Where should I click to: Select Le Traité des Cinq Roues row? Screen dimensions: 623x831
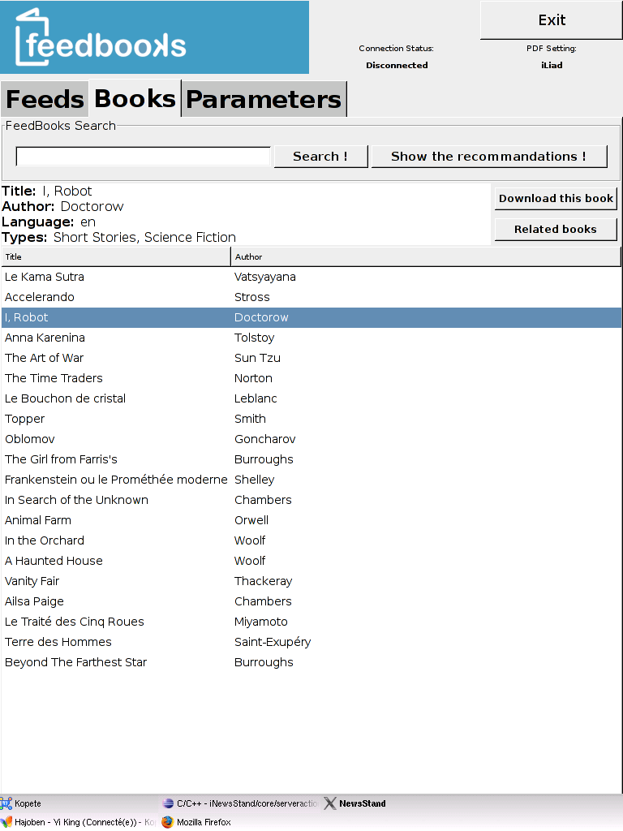(311, 621)
